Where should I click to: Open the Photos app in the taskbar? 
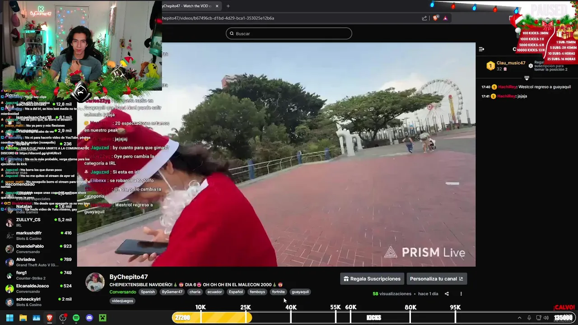(x=36, y=318)
